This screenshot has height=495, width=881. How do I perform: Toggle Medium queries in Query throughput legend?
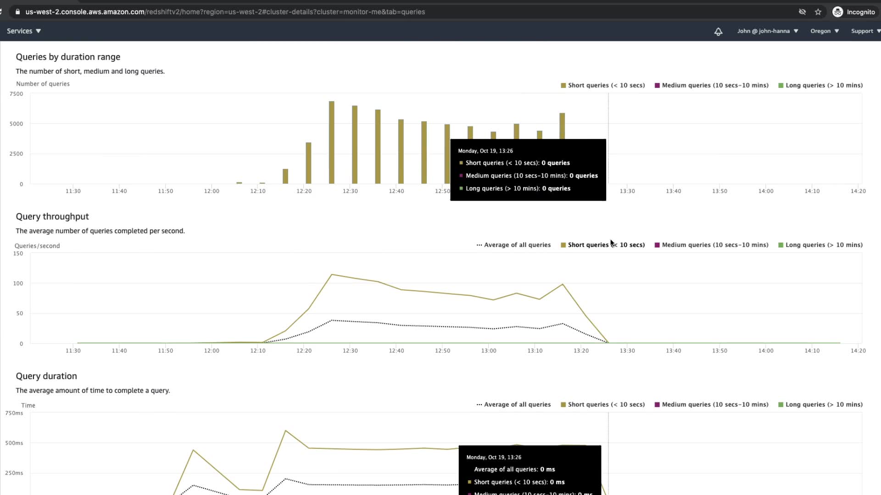click(x=714, y=245)
